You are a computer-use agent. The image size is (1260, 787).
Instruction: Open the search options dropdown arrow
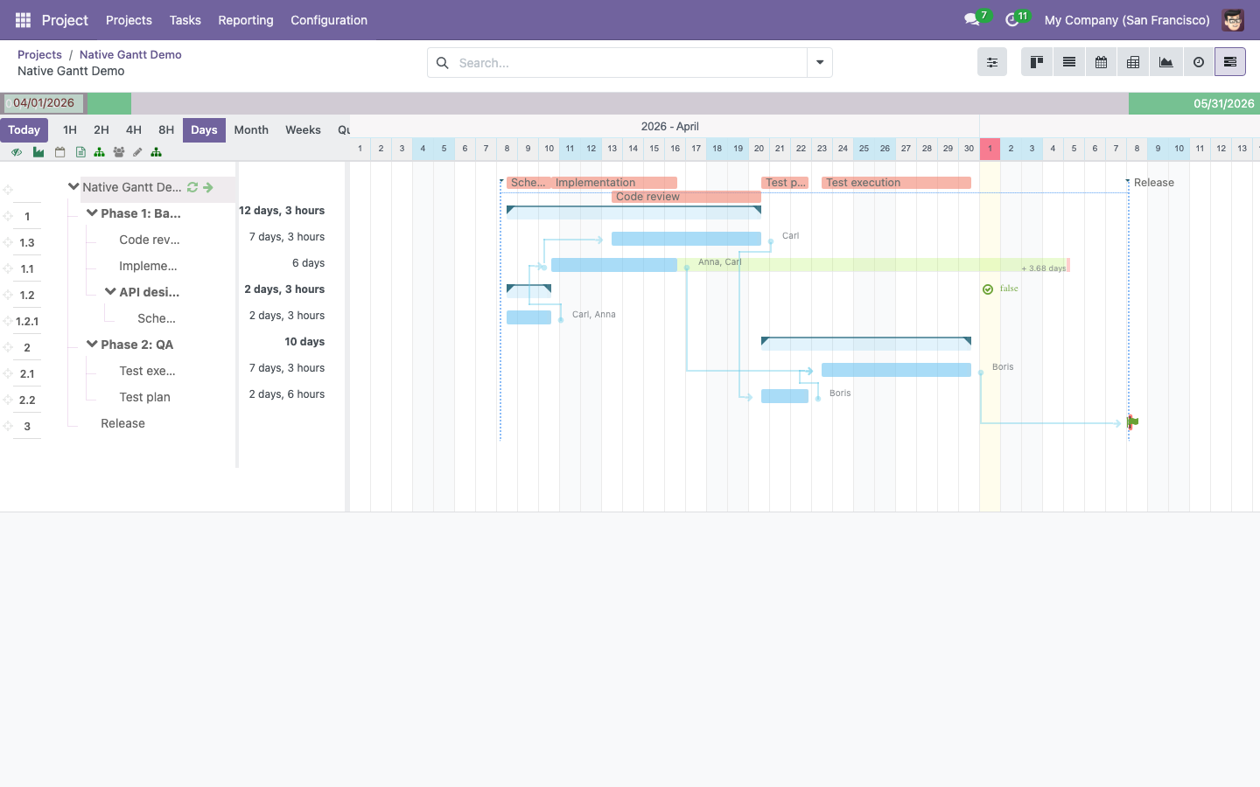tap(820, 63)
